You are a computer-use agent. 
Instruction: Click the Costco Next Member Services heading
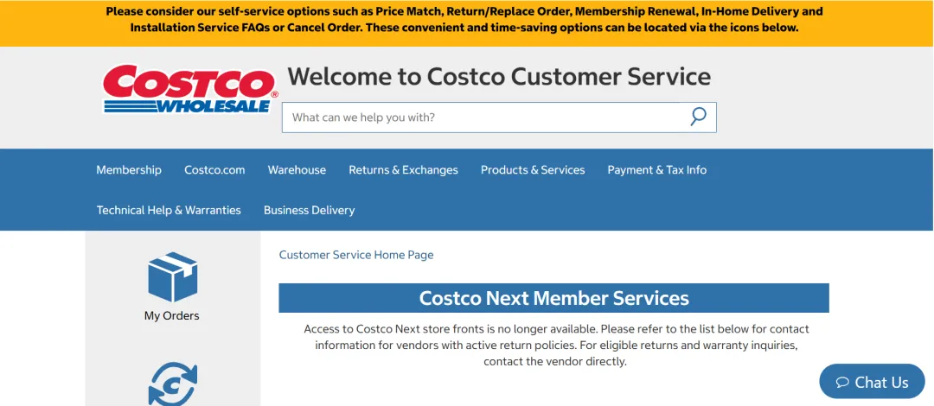tap(554, 298)
